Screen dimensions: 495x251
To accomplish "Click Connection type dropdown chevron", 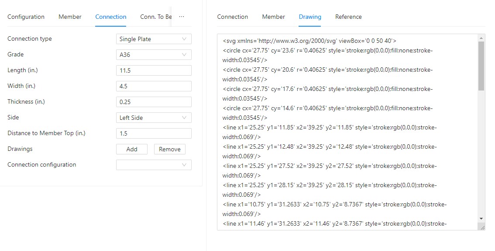I will click(184, 39).
